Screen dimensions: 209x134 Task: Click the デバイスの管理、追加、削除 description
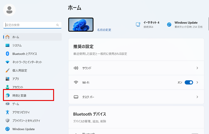point(90,121)
